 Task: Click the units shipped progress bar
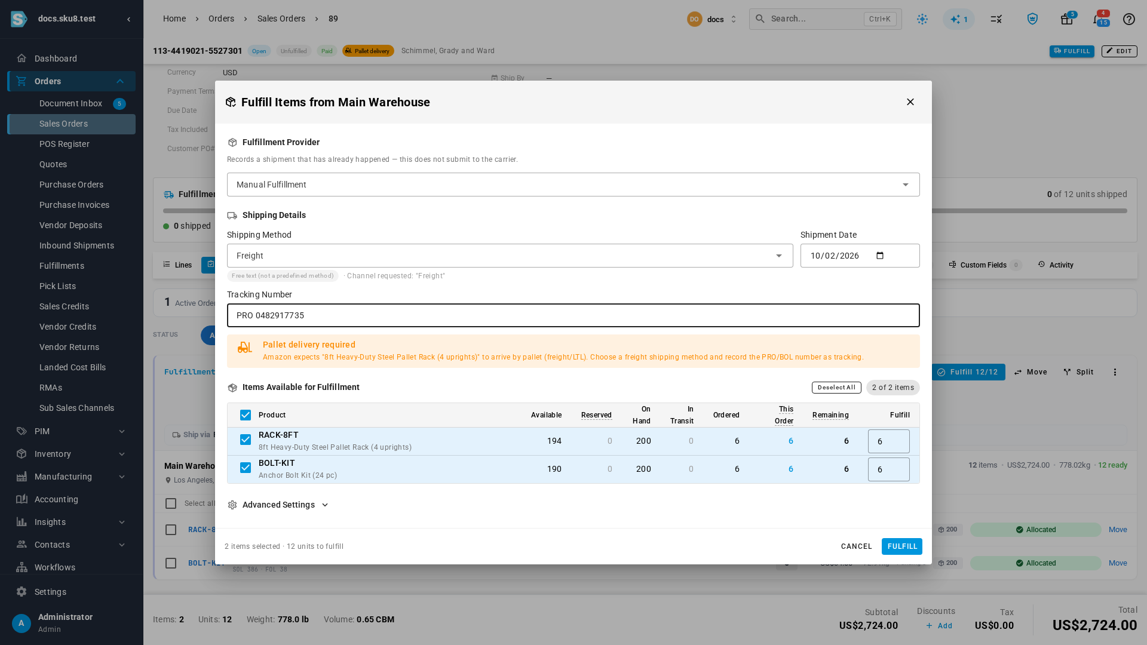645,211
